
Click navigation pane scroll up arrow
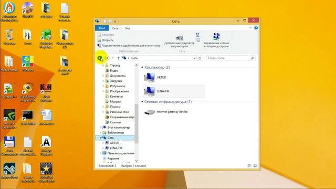136,65
